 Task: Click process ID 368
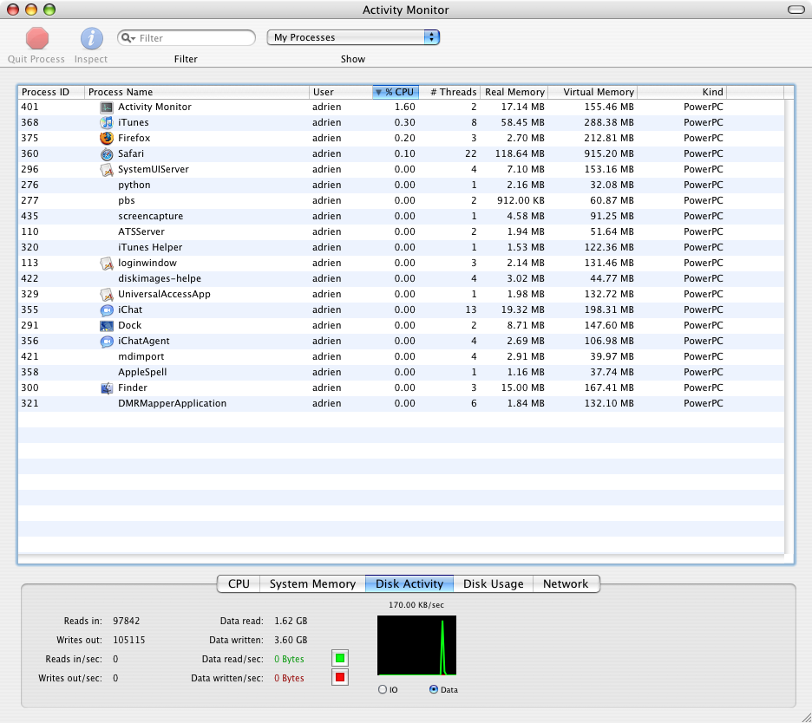click(29, 122)
